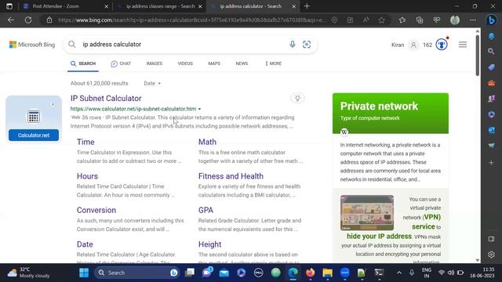
Task: Click the house thumbnail in Private network panel
Action: tap(367, 212)
